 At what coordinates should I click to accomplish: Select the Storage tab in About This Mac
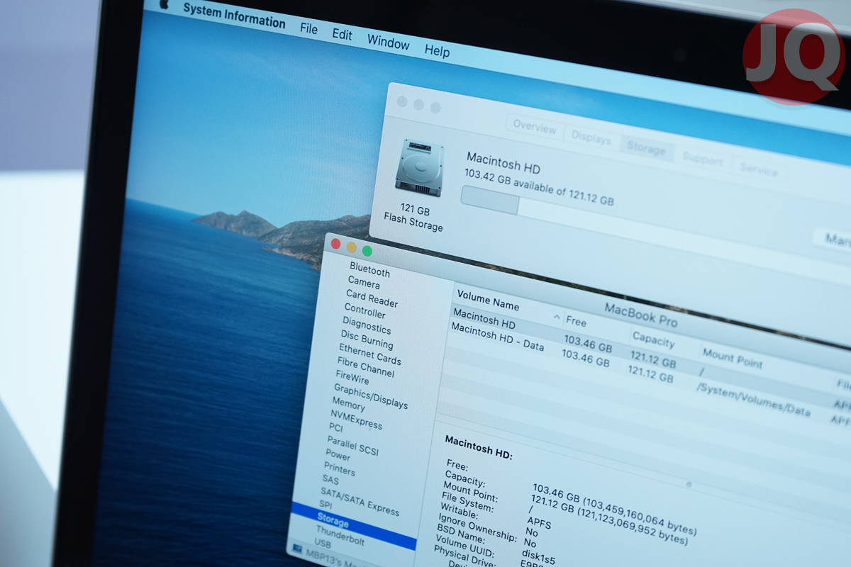646,149
